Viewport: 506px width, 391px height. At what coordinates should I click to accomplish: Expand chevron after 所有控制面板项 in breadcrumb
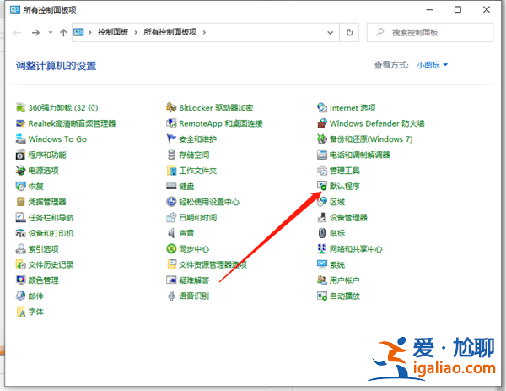click(204, 32)
